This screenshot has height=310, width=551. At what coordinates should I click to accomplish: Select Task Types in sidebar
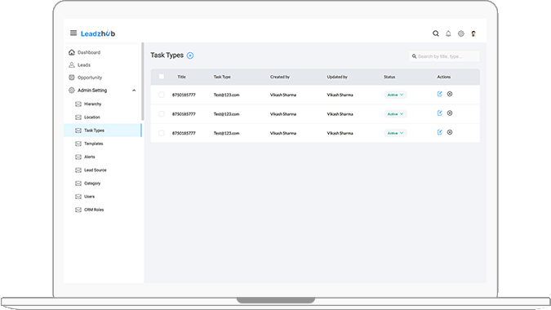point(102,131)
